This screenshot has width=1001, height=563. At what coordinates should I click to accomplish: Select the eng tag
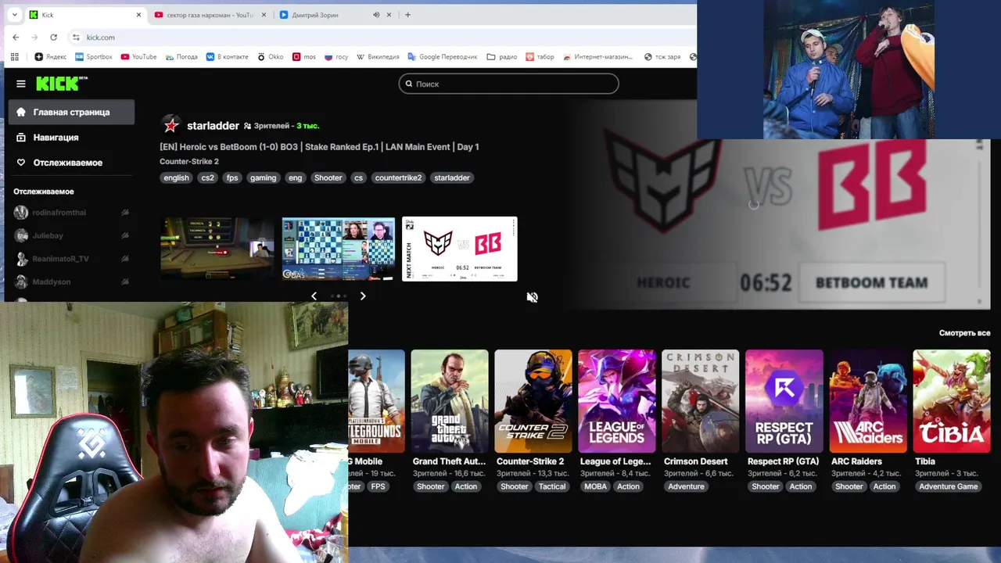(x=295, y=178)
